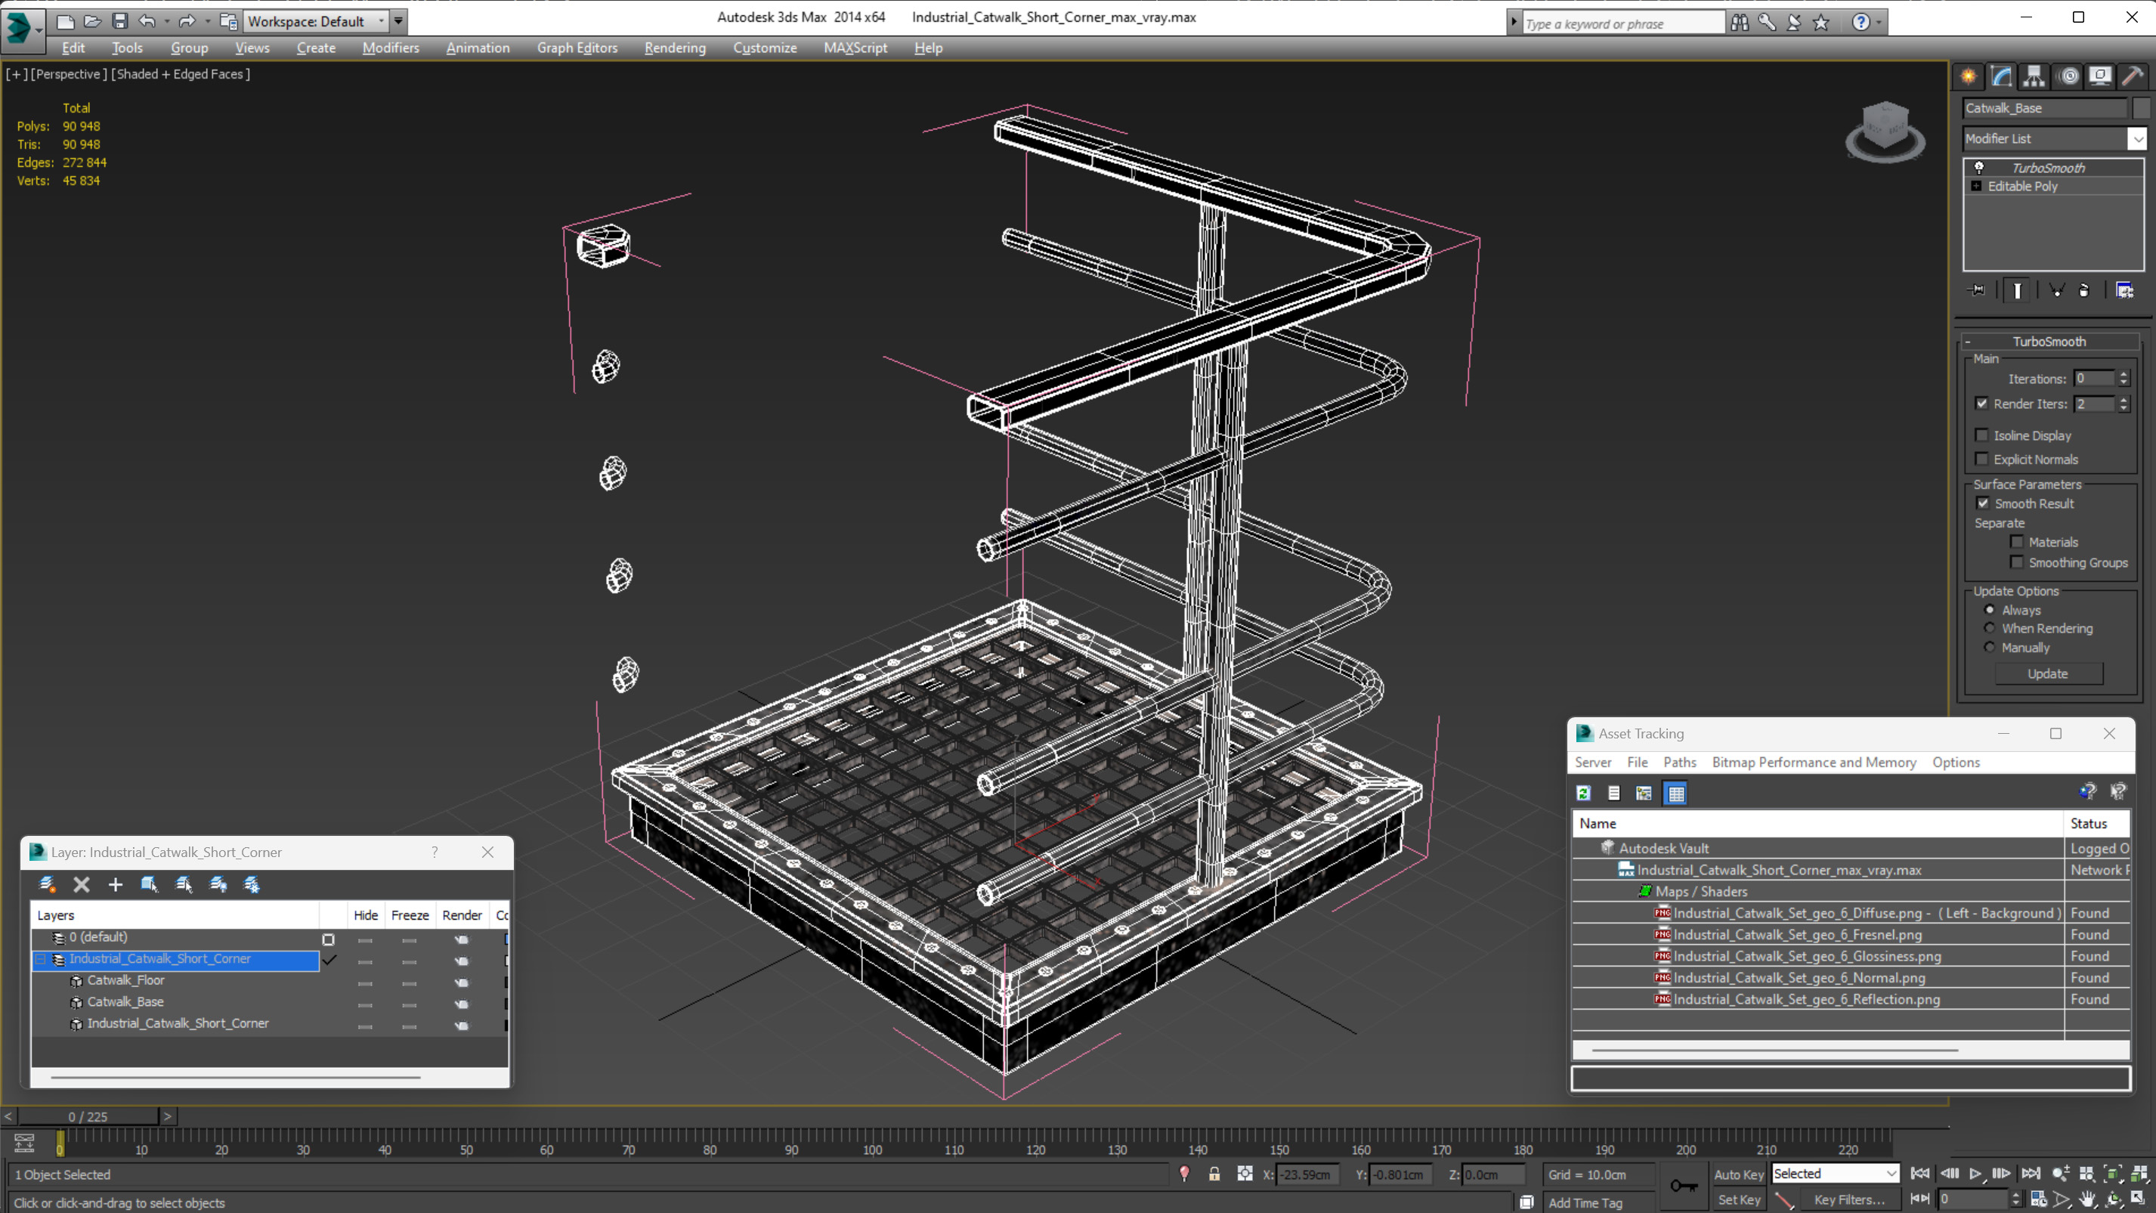This screenshot has height=1213, width=2156.
Task: Collapse the TurboSmooth rollout
Action: click(1968, 342)
